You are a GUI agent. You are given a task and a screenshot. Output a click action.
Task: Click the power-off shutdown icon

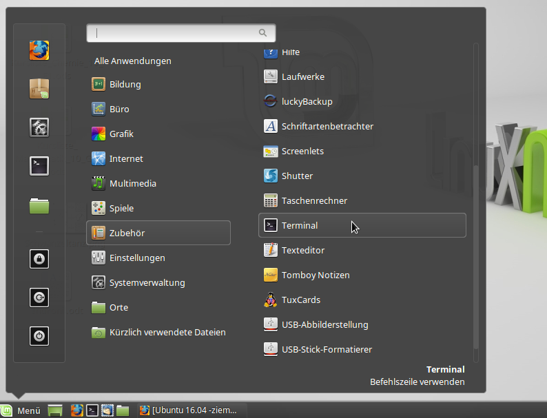(x=39, y=336)
